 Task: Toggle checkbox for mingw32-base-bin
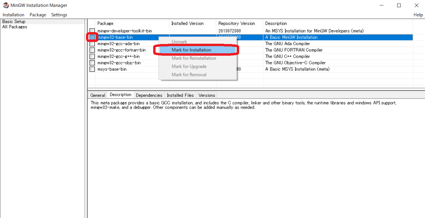click(x=92, y=37)
